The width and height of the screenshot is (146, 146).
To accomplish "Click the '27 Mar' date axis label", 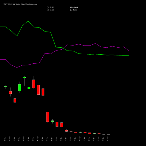I will click(19, 139).
